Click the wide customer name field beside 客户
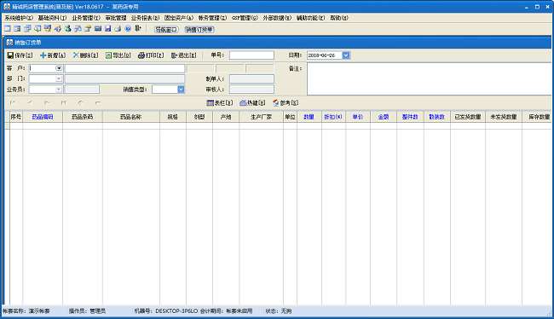This screenshot has width=554, height=319. [124, 68]
